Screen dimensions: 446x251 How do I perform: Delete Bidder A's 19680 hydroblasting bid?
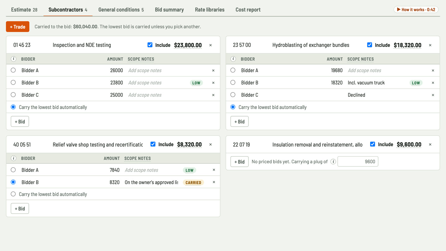coord(433,70)
